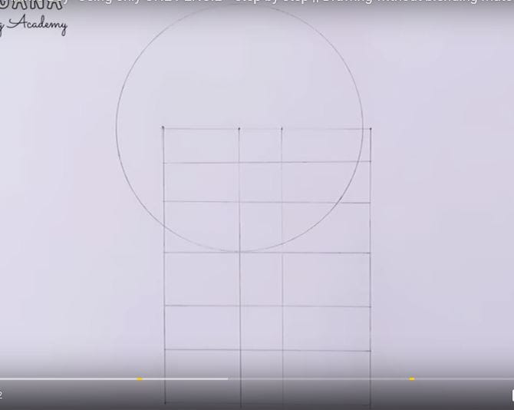Image resolution: width=514 pixels, height=410 pixels.
Task: Open the video title link at the top
Action: pyautogui.click(x=292, y=2)
